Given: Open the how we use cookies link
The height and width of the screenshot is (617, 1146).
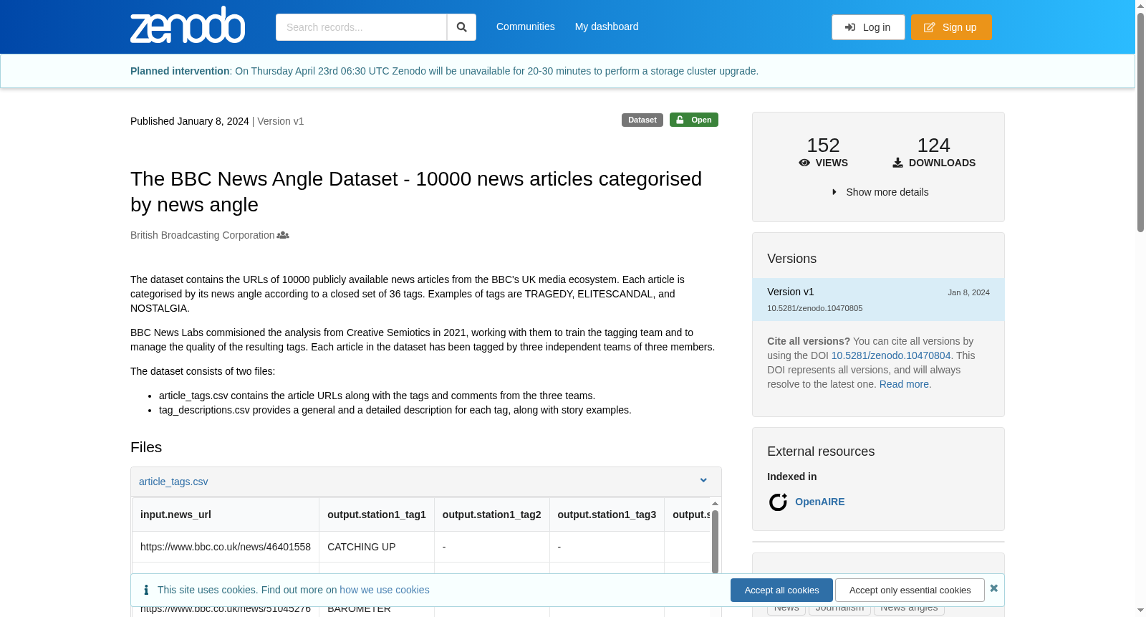Looking at the screenshot, I should pyautogui.click(x=385, y=590).
